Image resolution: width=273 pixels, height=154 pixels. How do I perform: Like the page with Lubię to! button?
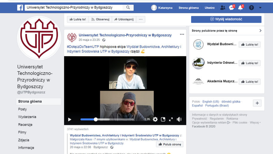coord(78,19)
